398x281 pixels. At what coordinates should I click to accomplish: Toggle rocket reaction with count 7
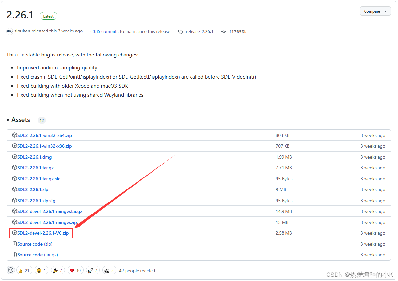point(93,270)
